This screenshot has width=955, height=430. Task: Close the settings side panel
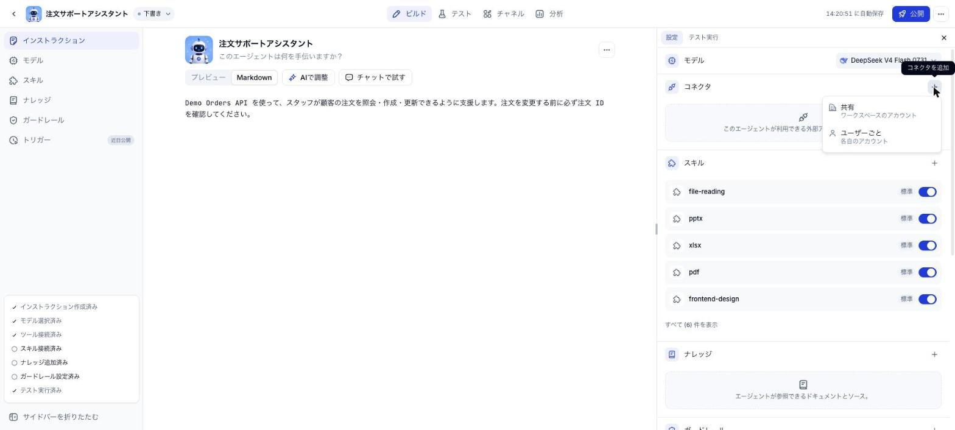[944, 38]
